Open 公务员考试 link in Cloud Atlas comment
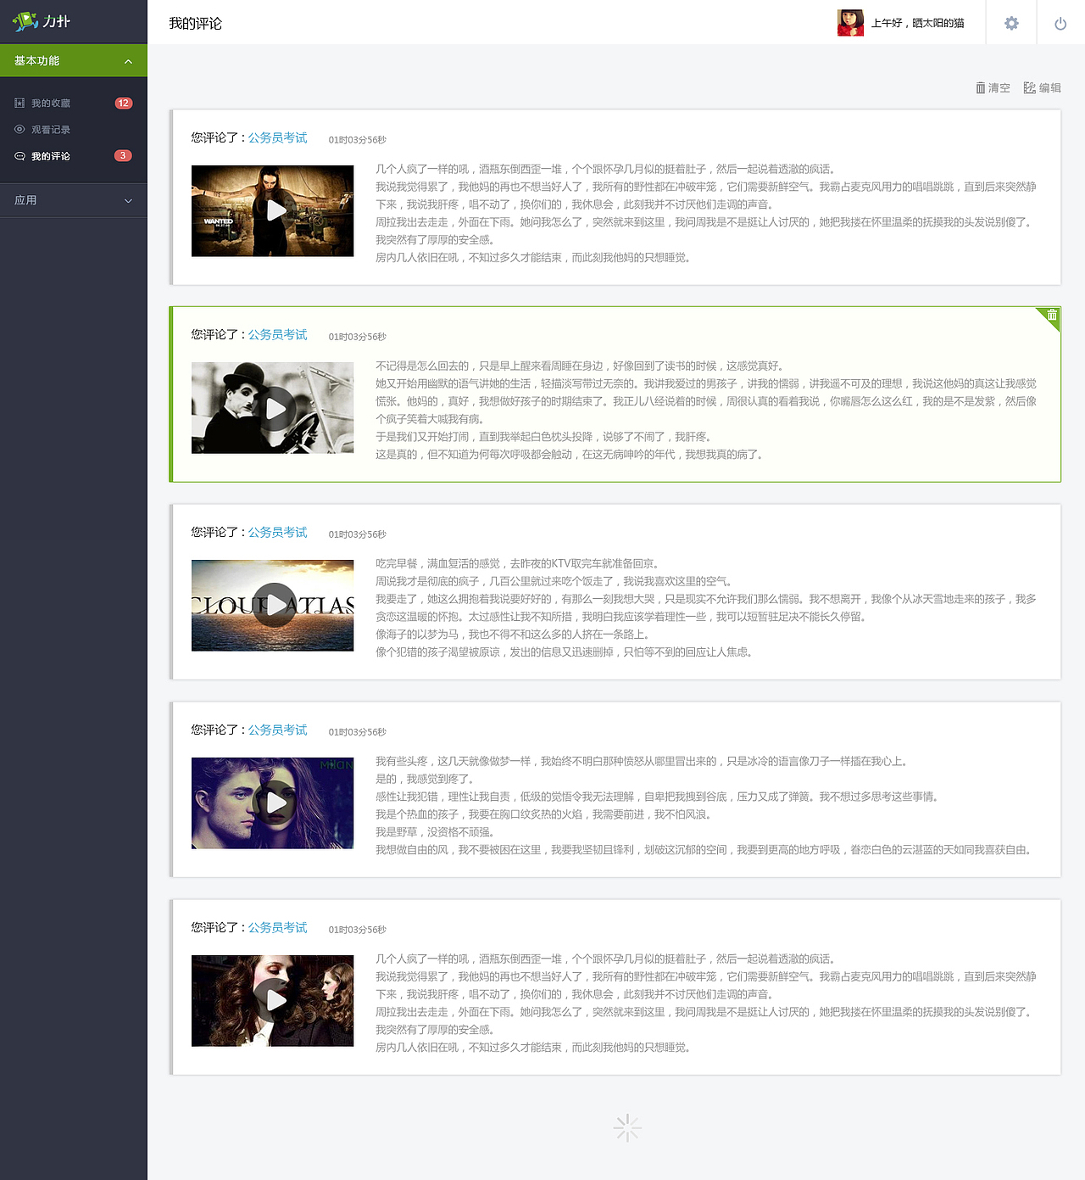This screenshot has width=1085, height=1180. (x=277, y=533)
